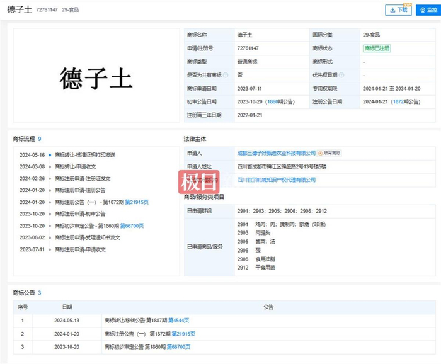Click the application date 2023-07-11 cell
Screen dimensions: 441x364
272,89
